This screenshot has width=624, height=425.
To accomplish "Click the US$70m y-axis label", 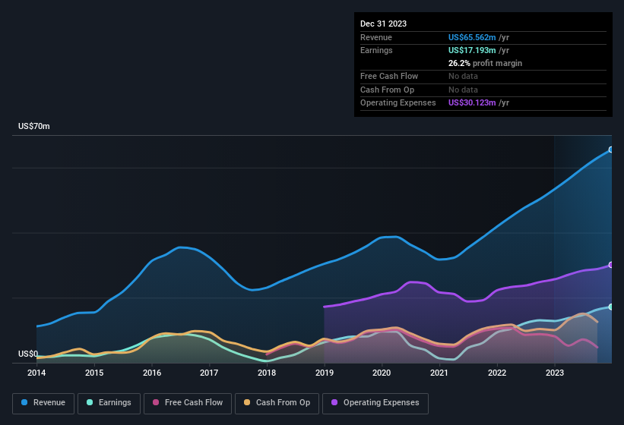I will pyautogui.click(x=34, y=126).
